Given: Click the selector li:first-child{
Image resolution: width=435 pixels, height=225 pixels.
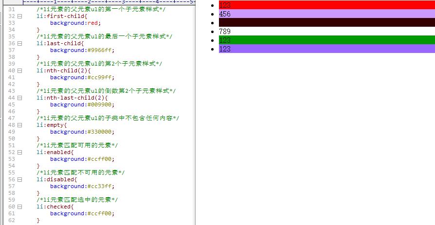Looking at the screenshot, I should [62, 16].
